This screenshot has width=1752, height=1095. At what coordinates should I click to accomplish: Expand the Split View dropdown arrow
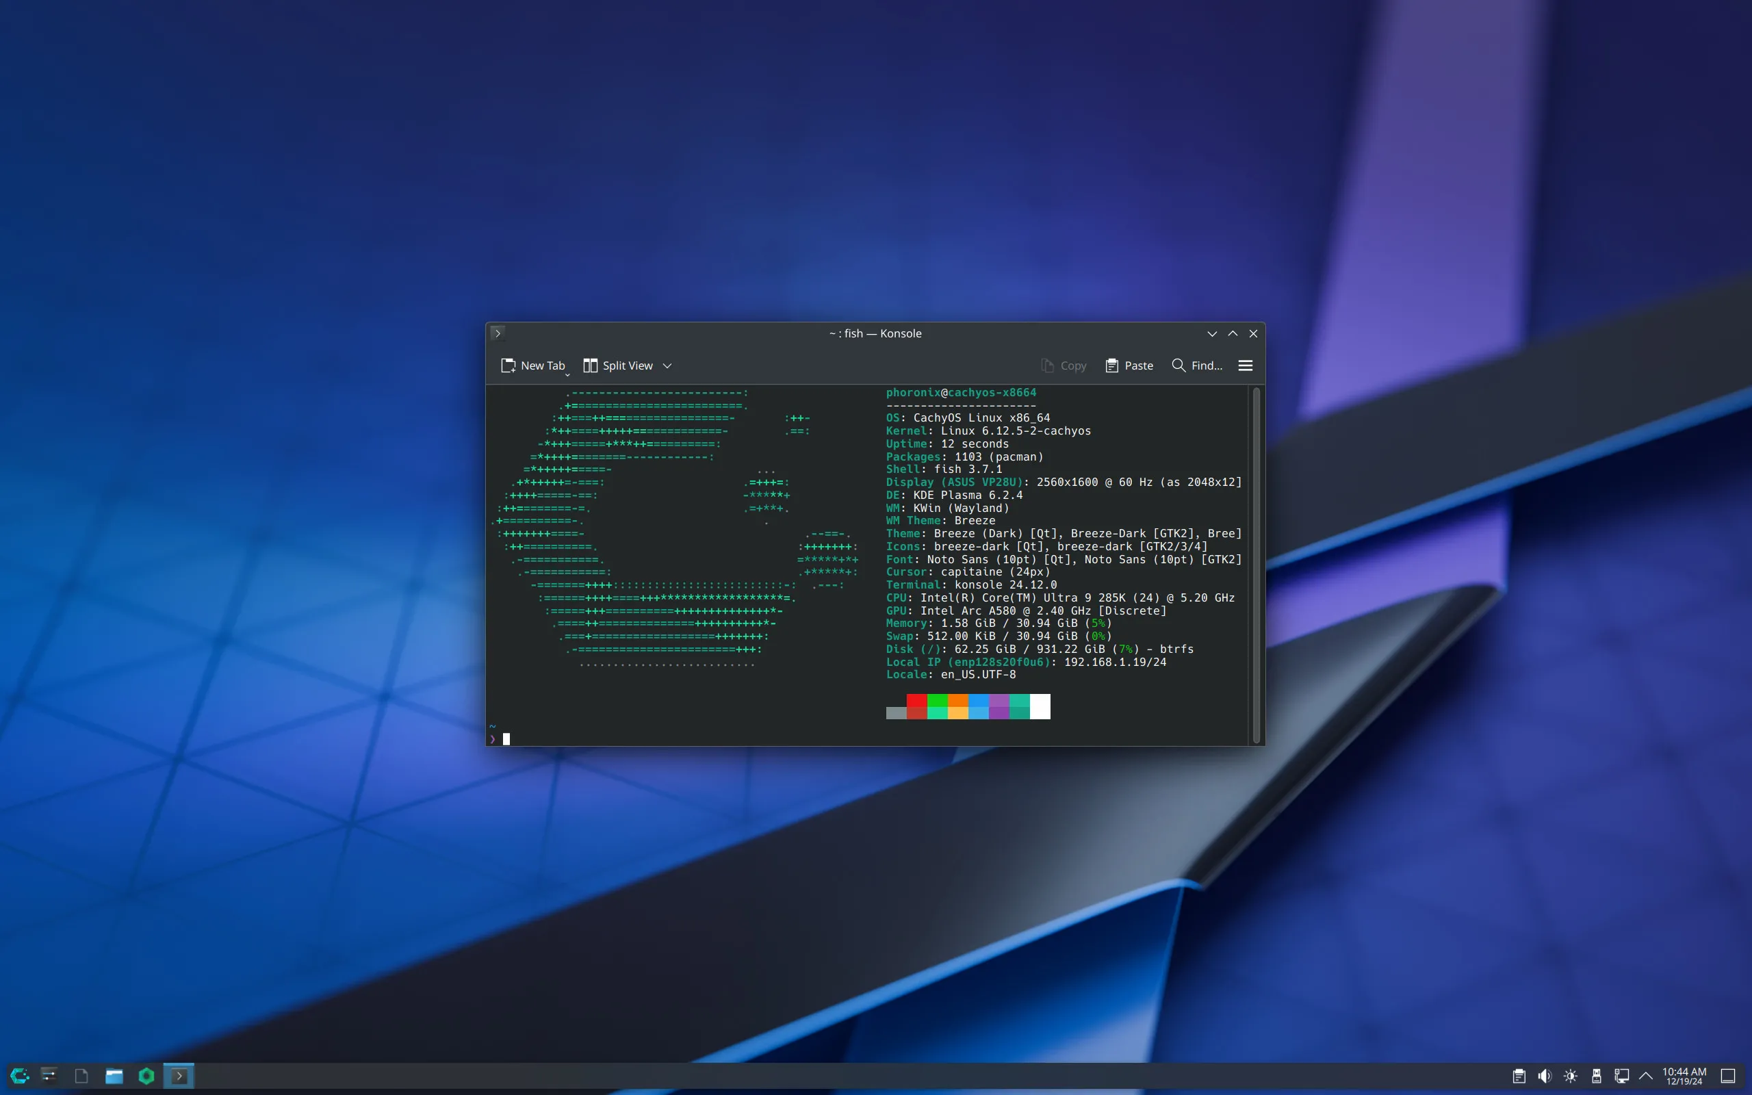click(x=667, y=365)
